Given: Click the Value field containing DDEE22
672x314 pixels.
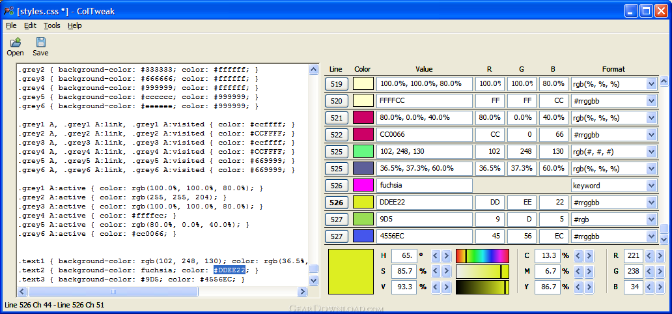Looking at the screenshot, I should [423, 203].
